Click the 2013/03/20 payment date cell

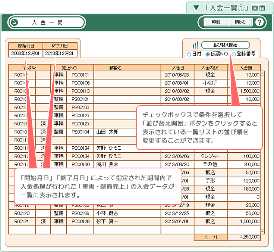click(x=177, y=164)
